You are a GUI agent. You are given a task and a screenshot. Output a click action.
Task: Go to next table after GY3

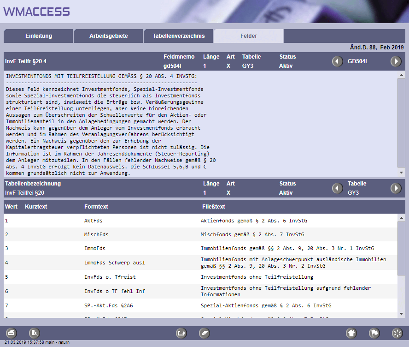click(x=396, y=188)
